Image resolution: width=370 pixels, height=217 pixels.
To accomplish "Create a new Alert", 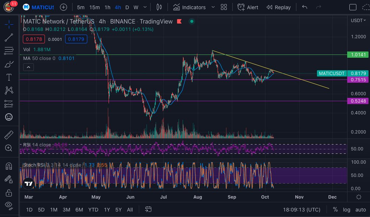I will tap(248, 7).
